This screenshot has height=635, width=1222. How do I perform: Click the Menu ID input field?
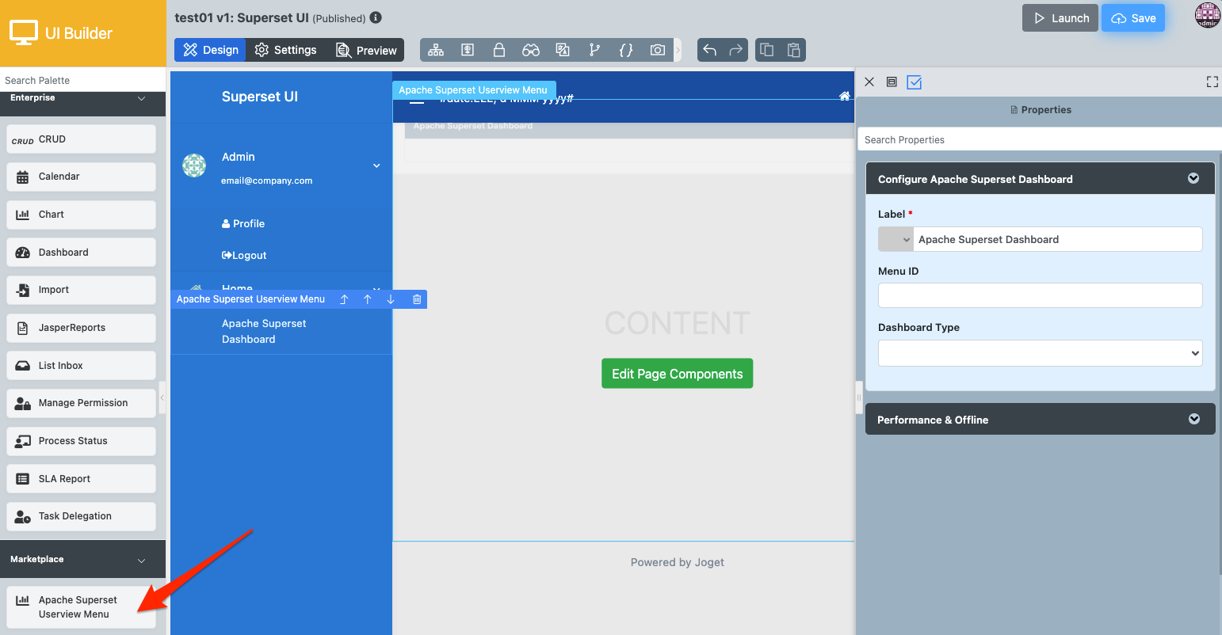tap(1040, 295)
